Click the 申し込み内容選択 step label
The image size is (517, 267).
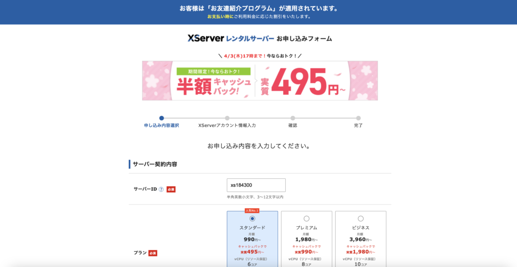pos(162,125)
